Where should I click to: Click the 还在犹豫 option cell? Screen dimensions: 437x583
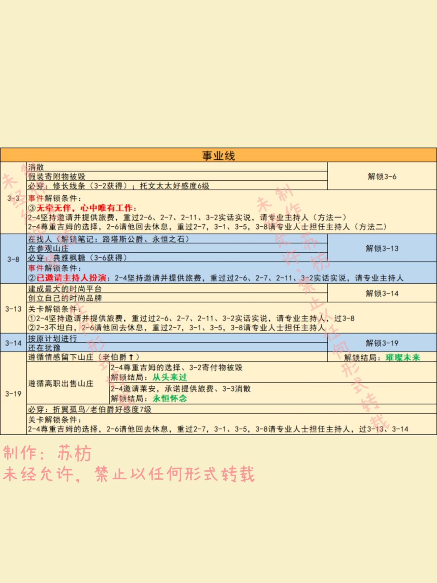click(177, 347)
